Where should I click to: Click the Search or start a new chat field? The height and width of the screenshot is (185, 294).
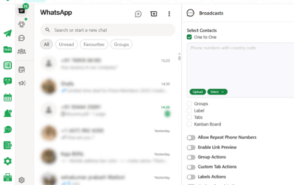(x=108, y=30)
